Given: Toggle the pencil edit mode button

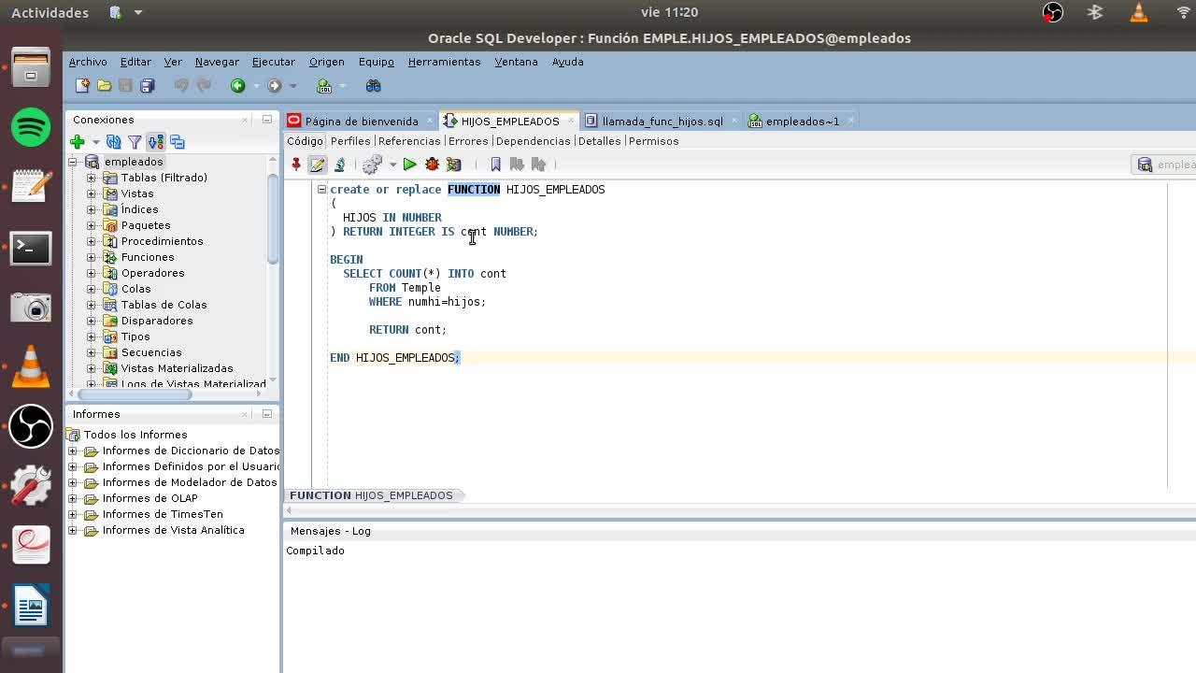Looking at the screenshot, I should click(317, 165).
